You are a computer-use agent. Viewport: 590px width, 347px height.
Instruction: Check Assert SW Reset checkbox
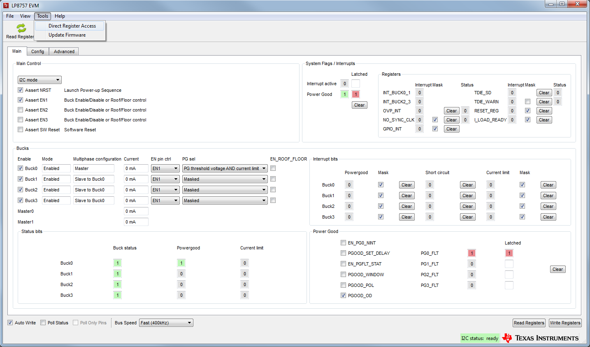point(20,130)
